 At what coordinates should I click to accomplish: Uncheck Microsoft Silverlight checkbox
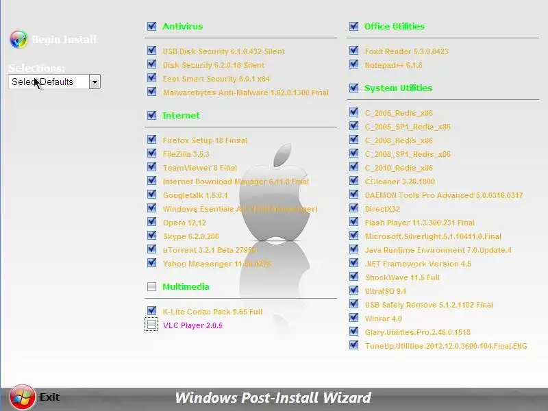coord(353,236)
